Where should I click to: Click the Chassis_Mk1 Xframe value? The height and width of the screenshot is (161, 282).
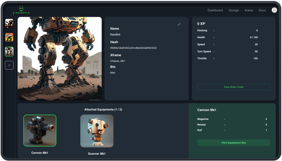click(118, 61)
